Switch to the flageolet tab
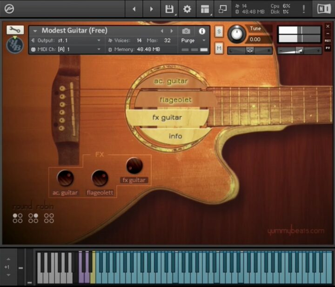This screenshot has height=287, width=335. pos(175,100)
